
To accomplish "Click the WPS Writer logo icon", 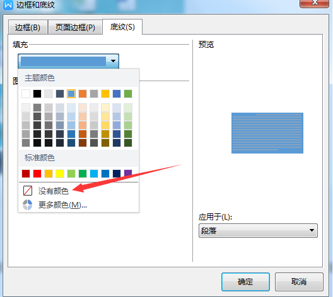I will point(8,4).
